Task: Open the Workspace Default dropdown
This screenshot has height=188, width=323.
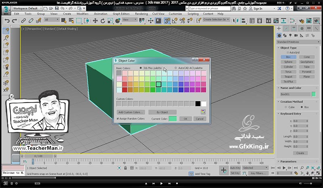Action: [27, 8]
